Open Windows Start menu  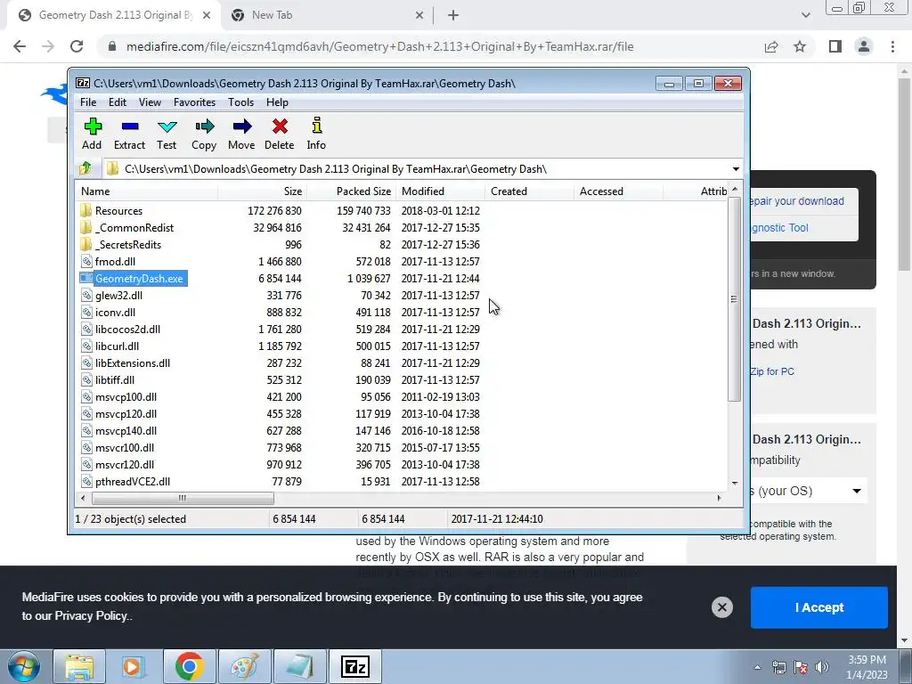coord(24,666)
